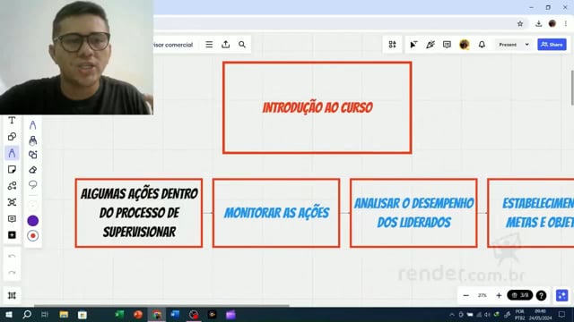Open notifications bell
This screenshot has height=322, width=574.
pyautogui.click(x=482, y=45)
